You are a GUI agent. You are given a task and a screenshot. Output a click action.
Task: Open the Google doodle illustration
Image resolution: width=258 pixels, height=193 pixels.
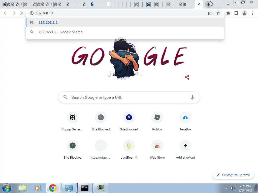(129, 59)
